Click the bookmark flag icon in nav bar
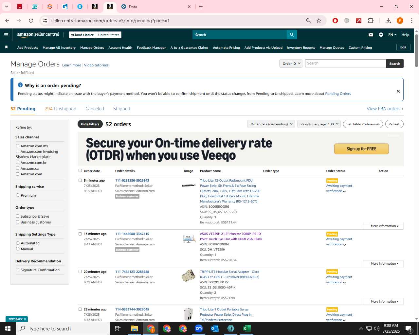 (6, 47)
